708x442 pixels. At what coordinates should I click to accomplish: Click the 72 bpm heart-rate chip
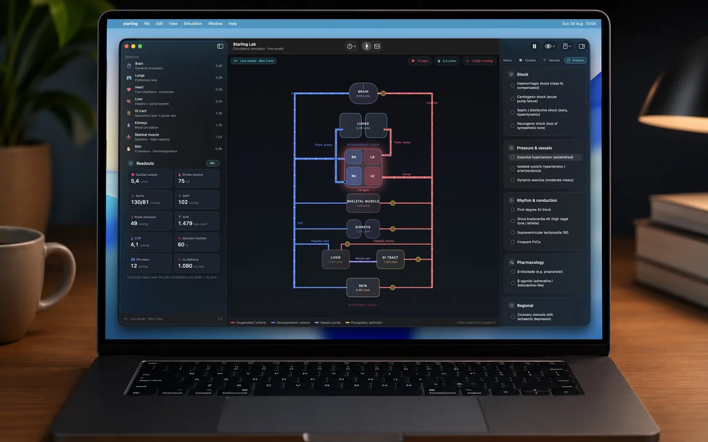420,61
